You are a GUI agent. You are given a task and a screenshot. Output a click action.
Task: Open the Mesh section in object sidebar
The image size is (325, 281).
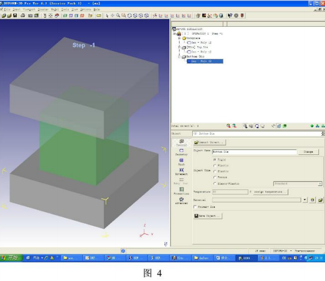click(181, 162)
